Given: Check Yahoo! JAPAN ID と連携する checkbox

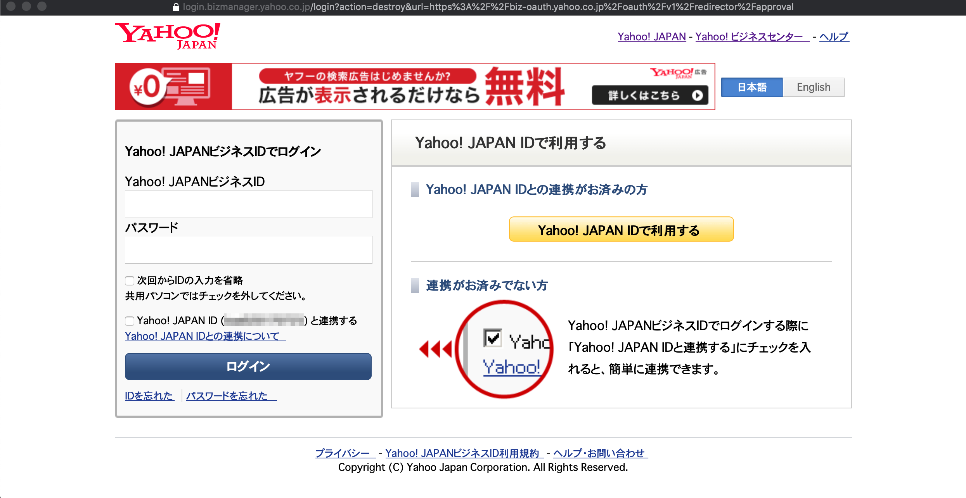Looking at the screenshot, I should pos(130,321).
